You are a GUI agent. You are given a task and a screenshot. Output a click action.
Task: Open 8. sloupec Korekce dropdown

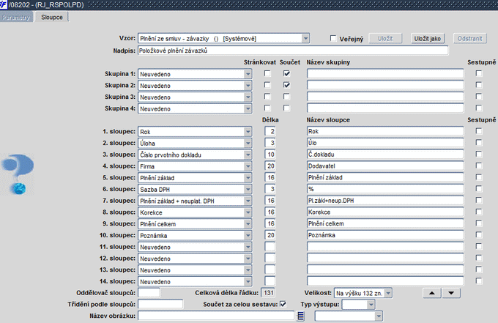[248, 212]
